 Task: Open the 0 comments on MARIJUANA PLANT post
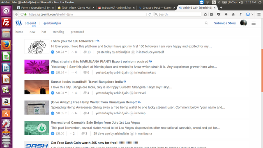click(86, 72)
